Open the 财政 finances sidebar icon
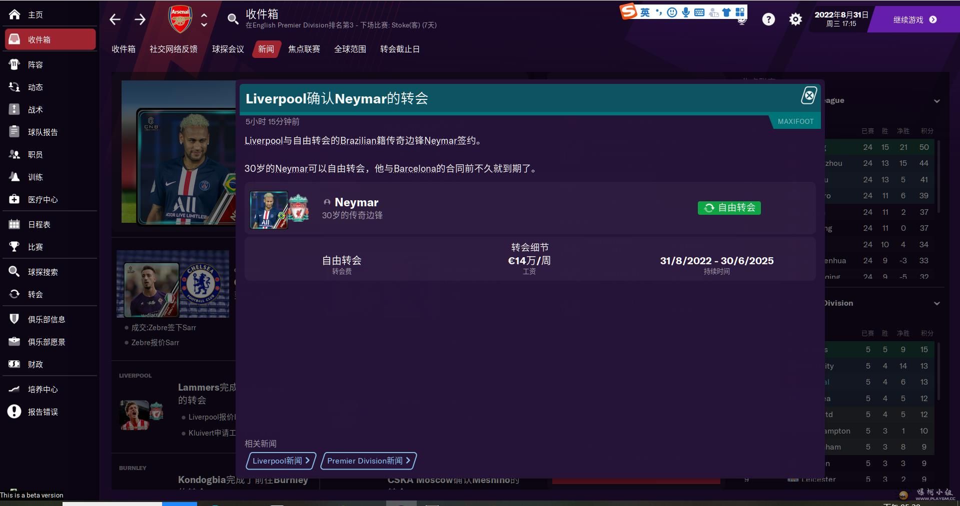Image resolution: width=960 pixels, height=506 pixels. pyautogui.click(x=15, y=364)
